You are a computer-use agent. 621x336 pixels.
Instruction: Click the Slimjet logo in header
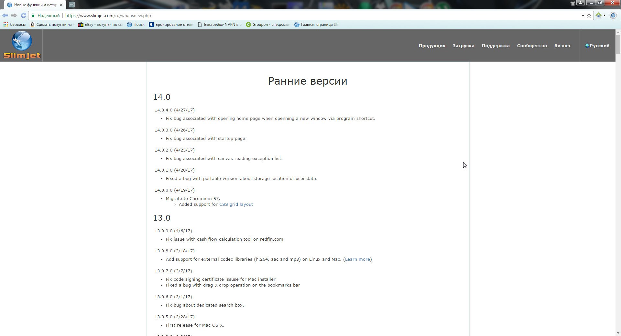pyautogui.click(x=22, y=45)
